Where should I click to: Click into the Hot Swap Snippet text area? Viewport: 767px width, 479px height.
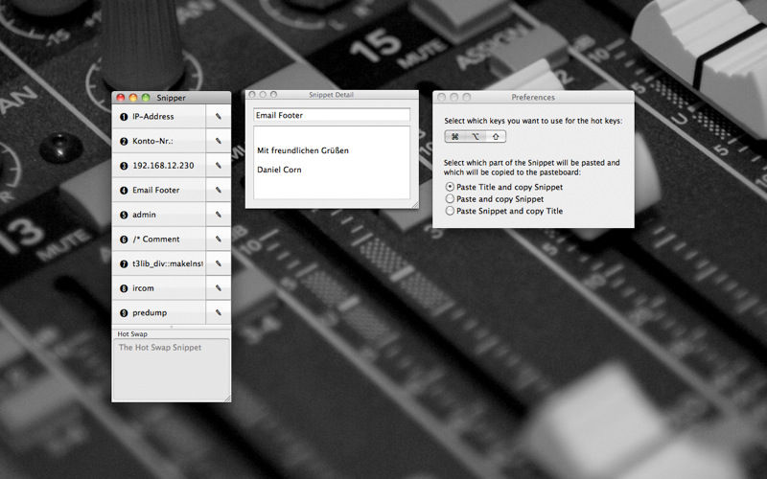172,370
